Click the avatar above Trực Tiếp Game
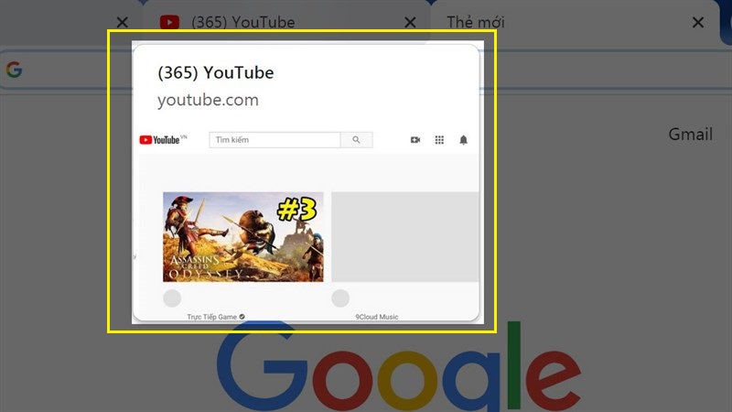The height and width of the screenshot is (412, 732). tap(172, 298)
